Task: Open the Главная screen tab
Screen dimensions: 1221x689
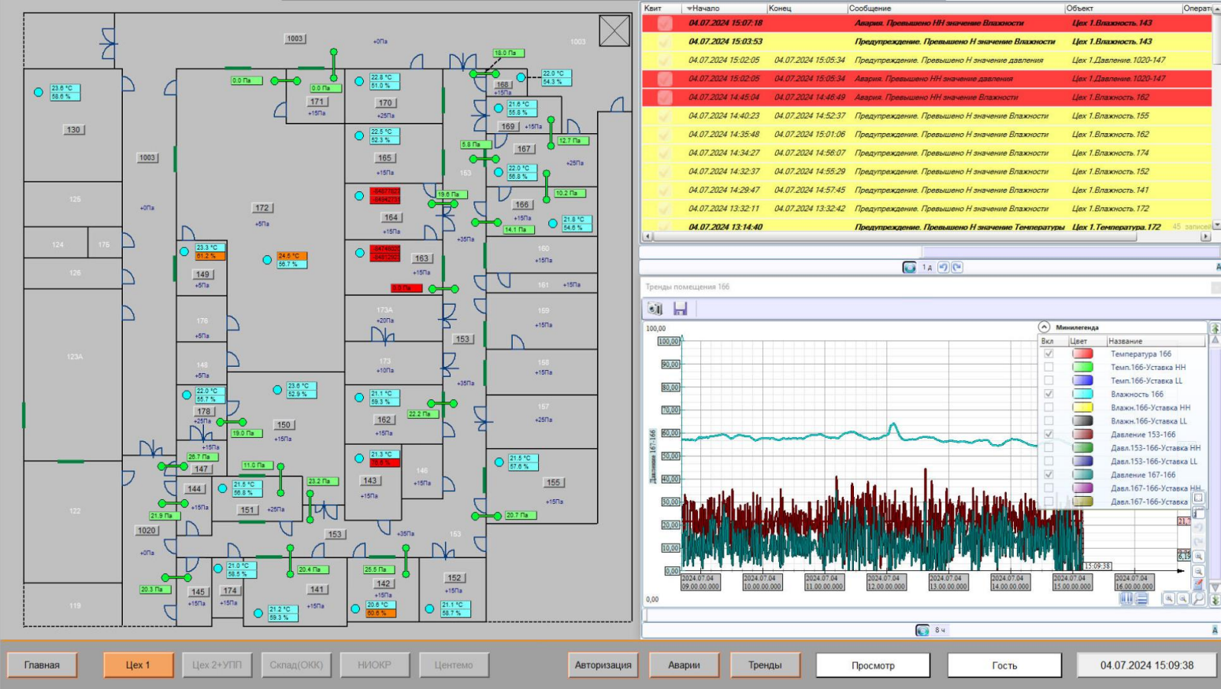Action: [43, 665]
